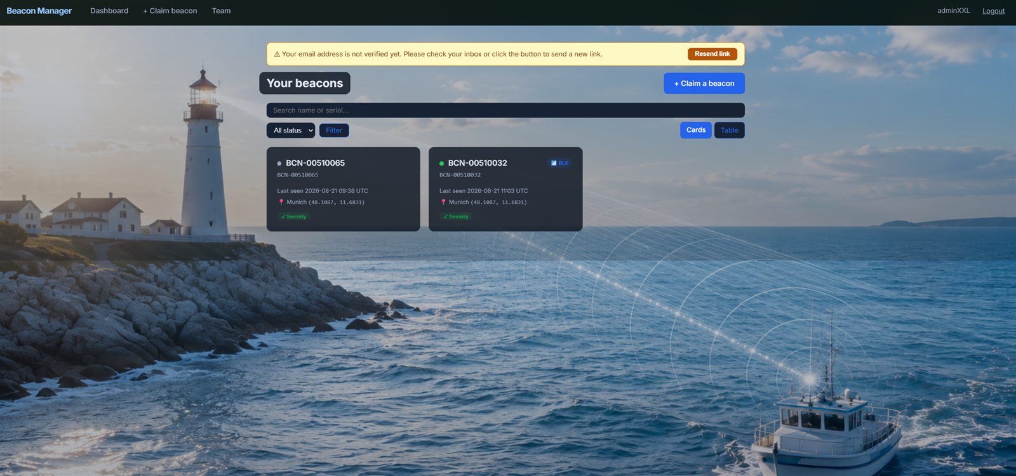Click the location pin on the BCN-00510032 card
This screenshot has width=1016, height=476.
443,202
